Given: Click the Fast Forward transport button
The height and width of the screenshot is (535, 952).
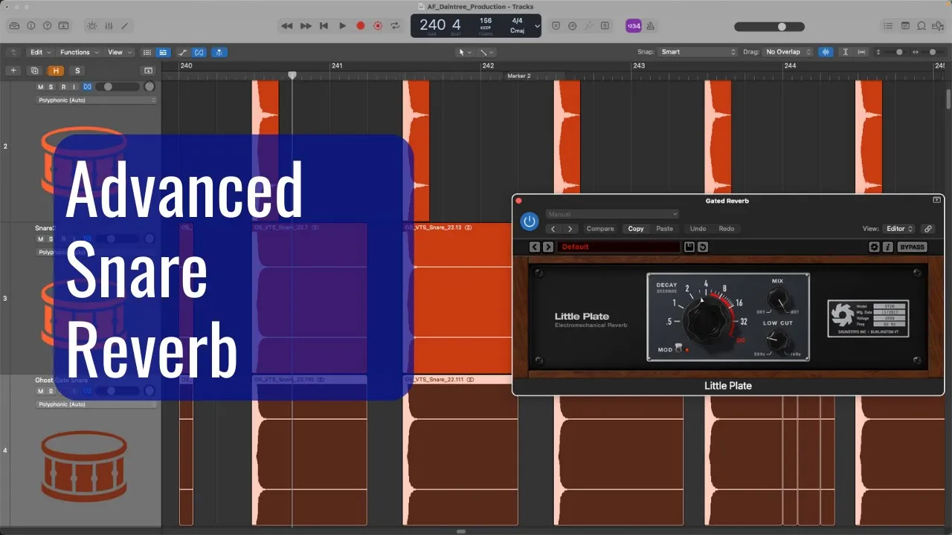Looking at the screenshot, I should tap(306, 25).
